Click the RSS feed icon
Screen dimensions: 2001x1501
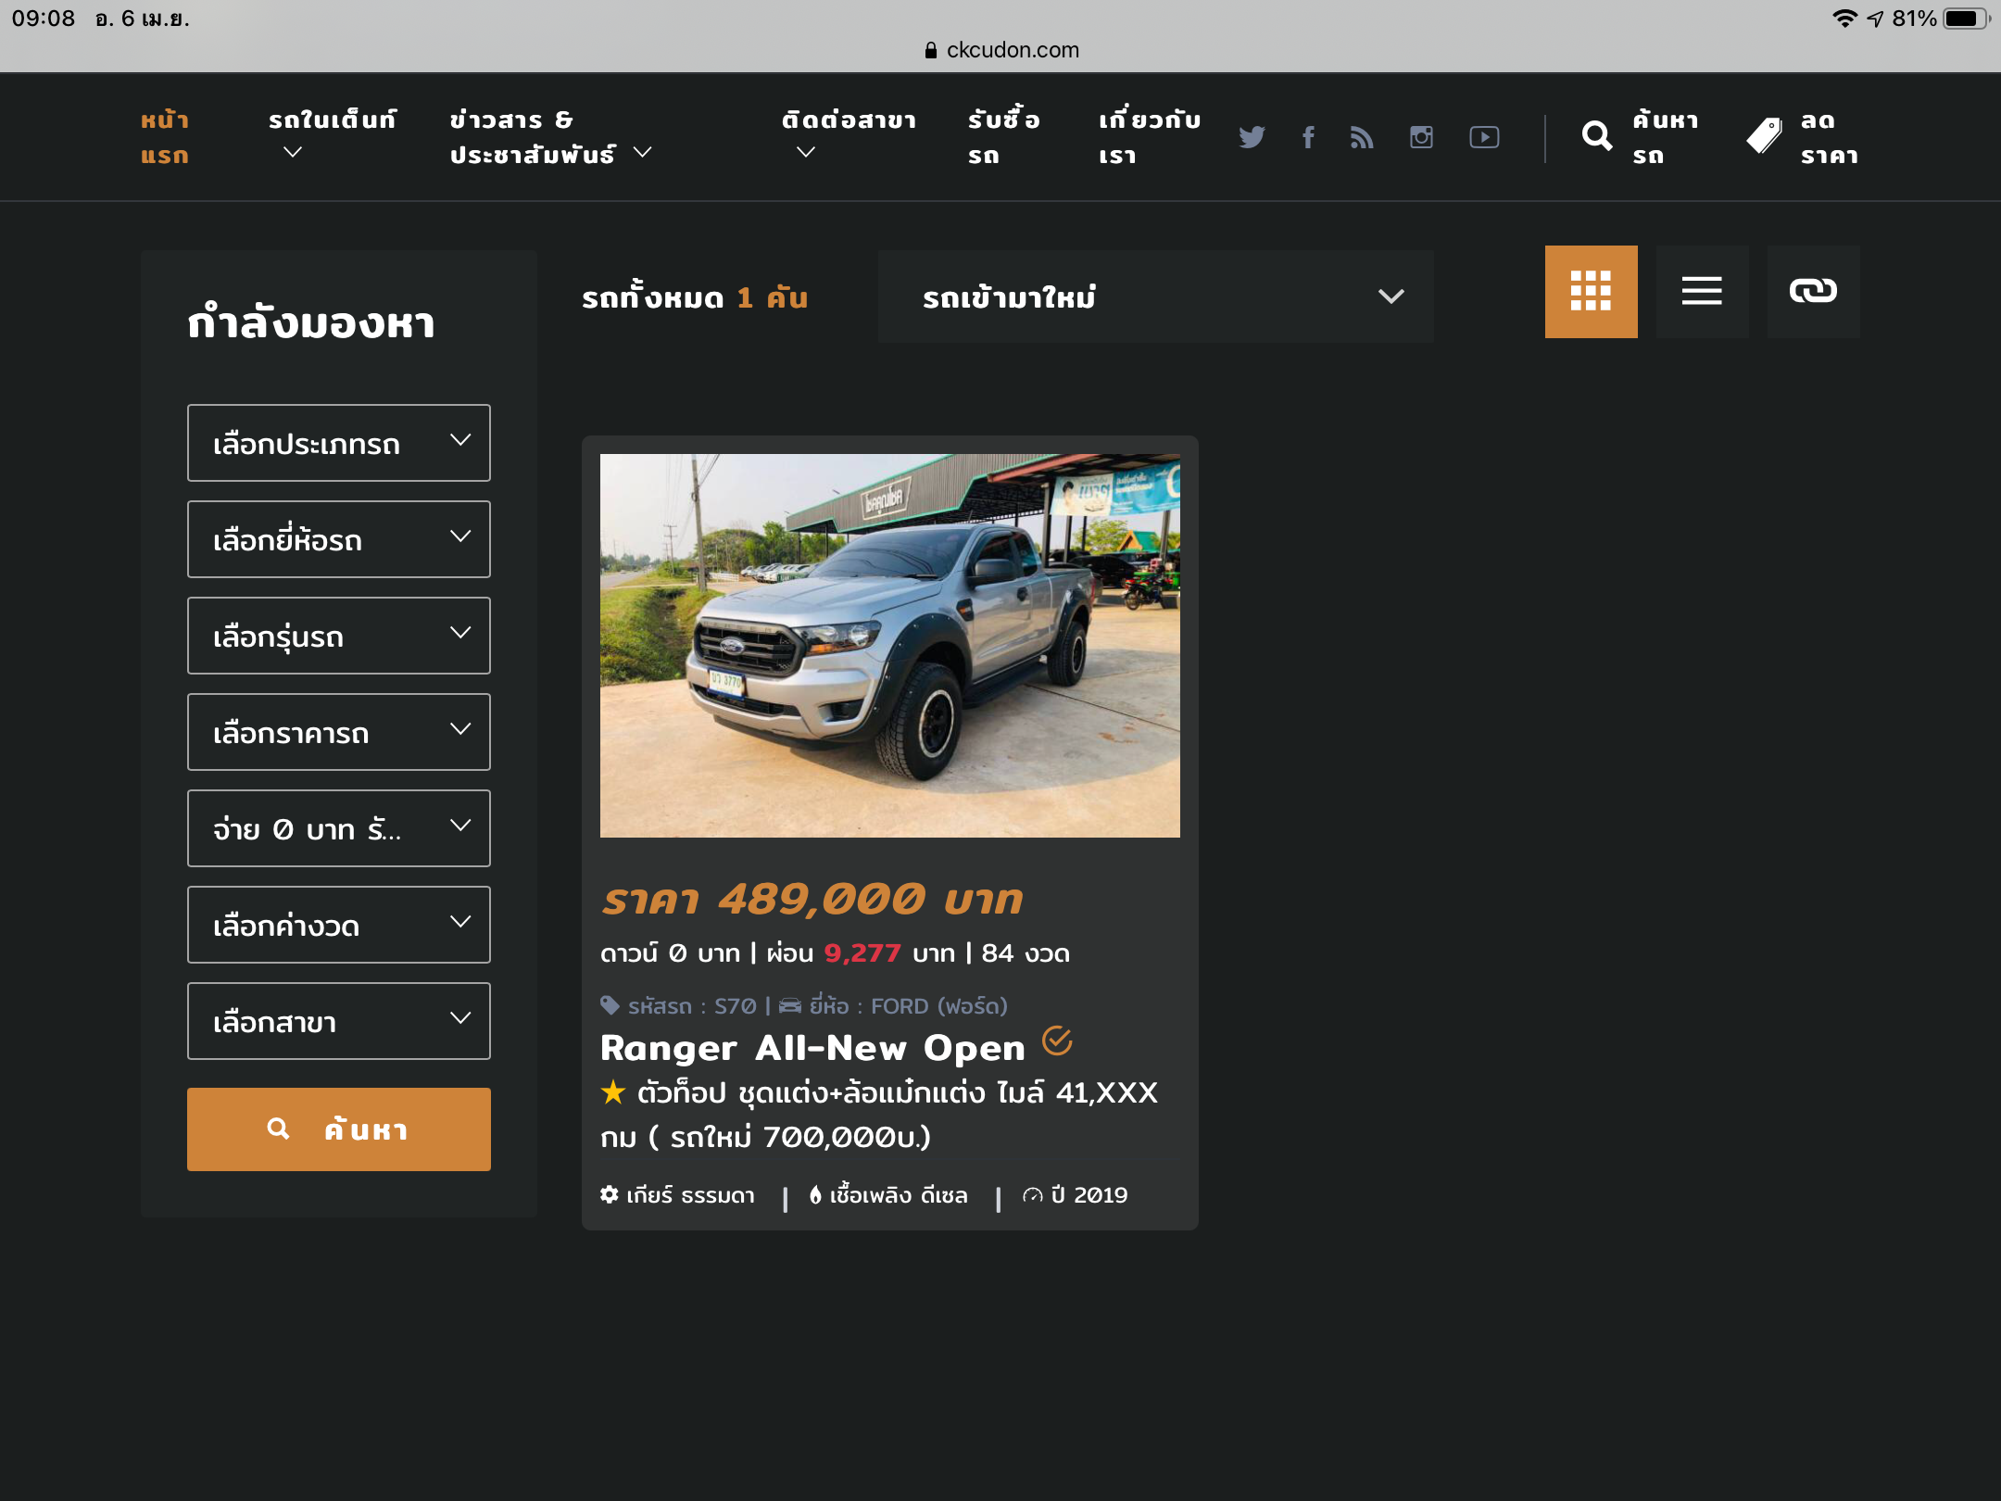(x=1362, y=137)
